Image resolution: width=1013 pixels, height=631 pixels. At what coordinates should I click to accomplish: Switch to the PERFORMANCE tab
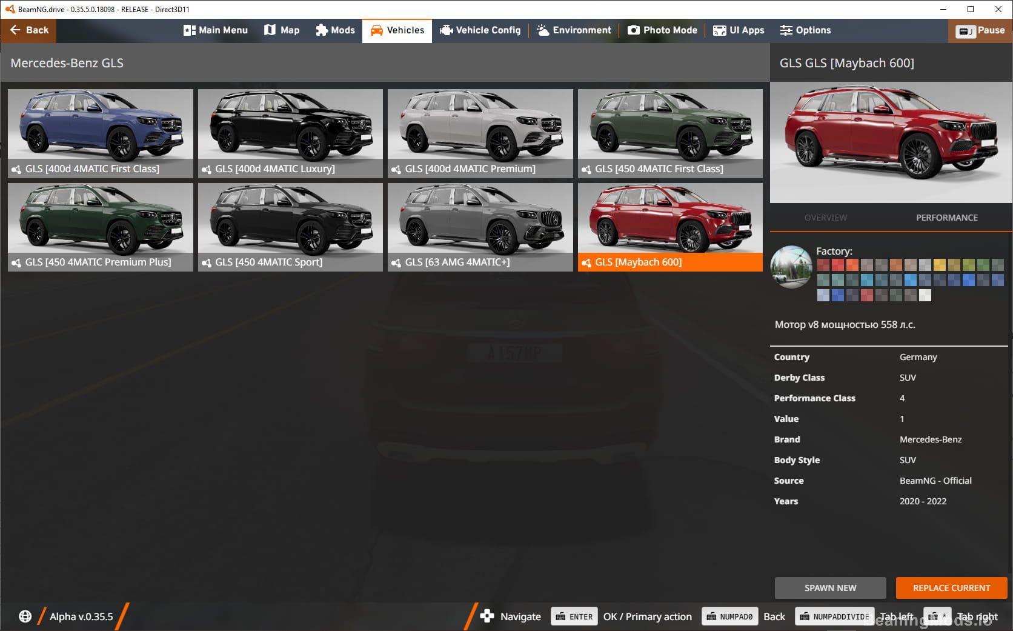(x=946, y=218)
